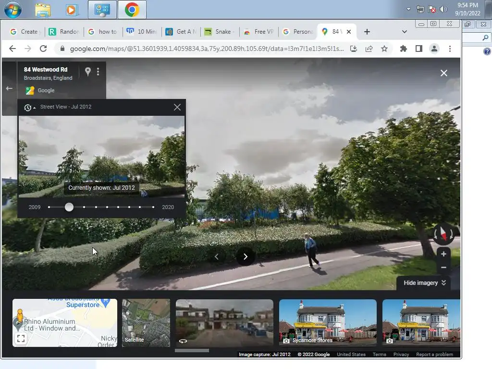Share this page icon in address bar

[369, 49]
